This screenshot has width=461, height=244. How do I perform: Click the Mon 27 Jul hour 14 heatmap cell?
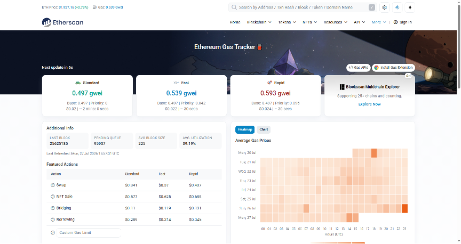pyautogui.click(x=349, y=218)
